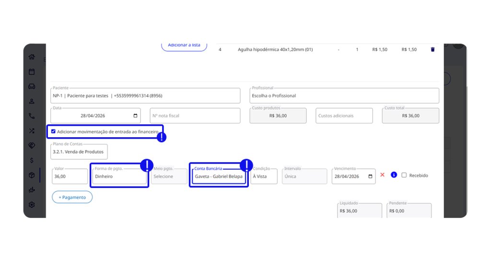
Task: Click the blue info icon beside Recebido
Action: pos(394,175)
